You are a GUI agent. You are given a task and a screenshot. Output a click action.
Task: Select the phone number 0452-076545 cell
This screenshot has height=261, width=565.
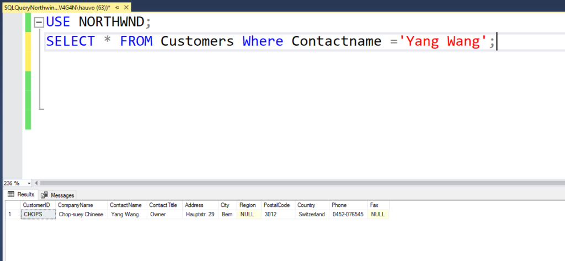click(348, 214)
